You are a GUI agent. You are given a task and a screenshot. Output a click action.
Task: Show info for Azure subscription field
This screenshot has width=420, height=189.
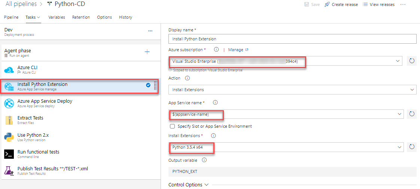pos(216,49)
